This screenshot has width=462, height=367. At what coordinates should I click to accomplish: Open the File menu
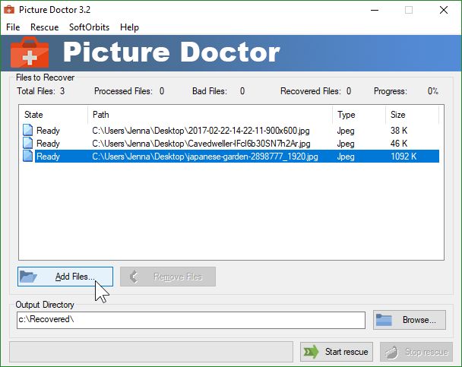click(13, 27)
